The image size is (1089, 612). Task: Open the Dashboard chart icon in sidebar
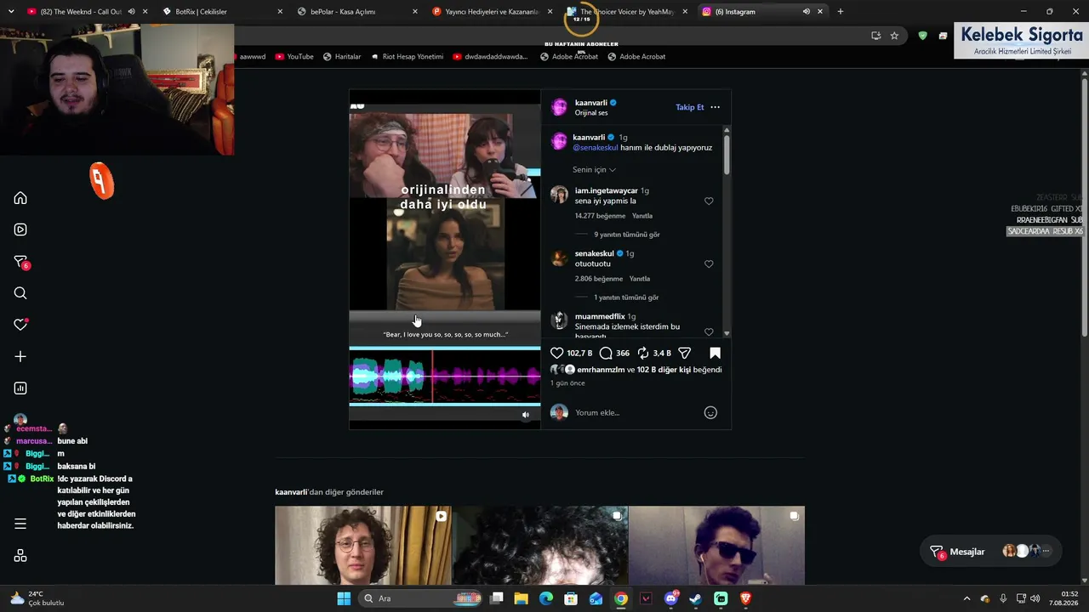pos(20,388)
